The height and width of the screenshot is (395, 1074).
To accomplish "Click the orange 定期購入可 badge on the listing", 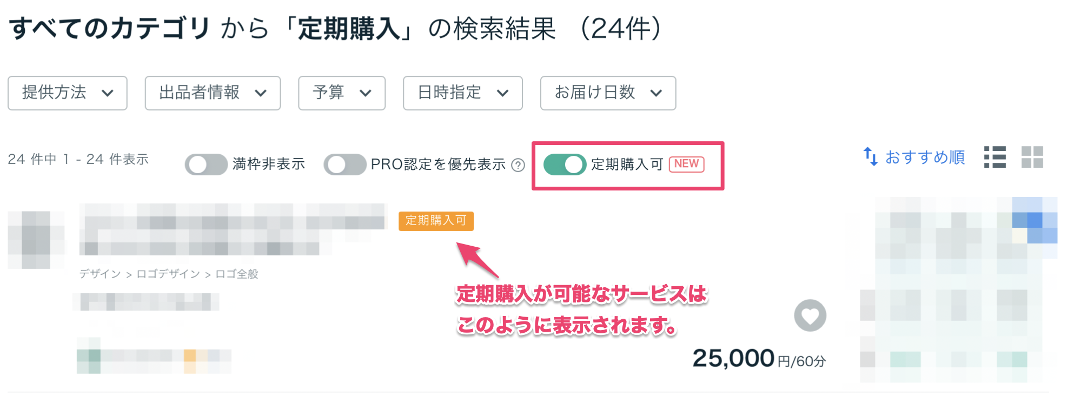I will [x=436, y=221].
